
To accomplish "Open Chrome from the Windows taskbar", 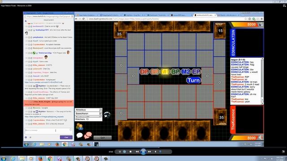I will [50, 158].
